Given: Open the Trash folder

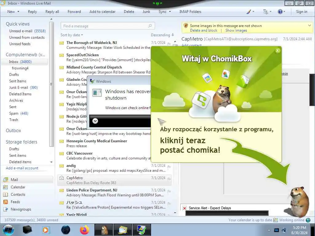Looking at the screenshot, I should (x=14, y=120).
